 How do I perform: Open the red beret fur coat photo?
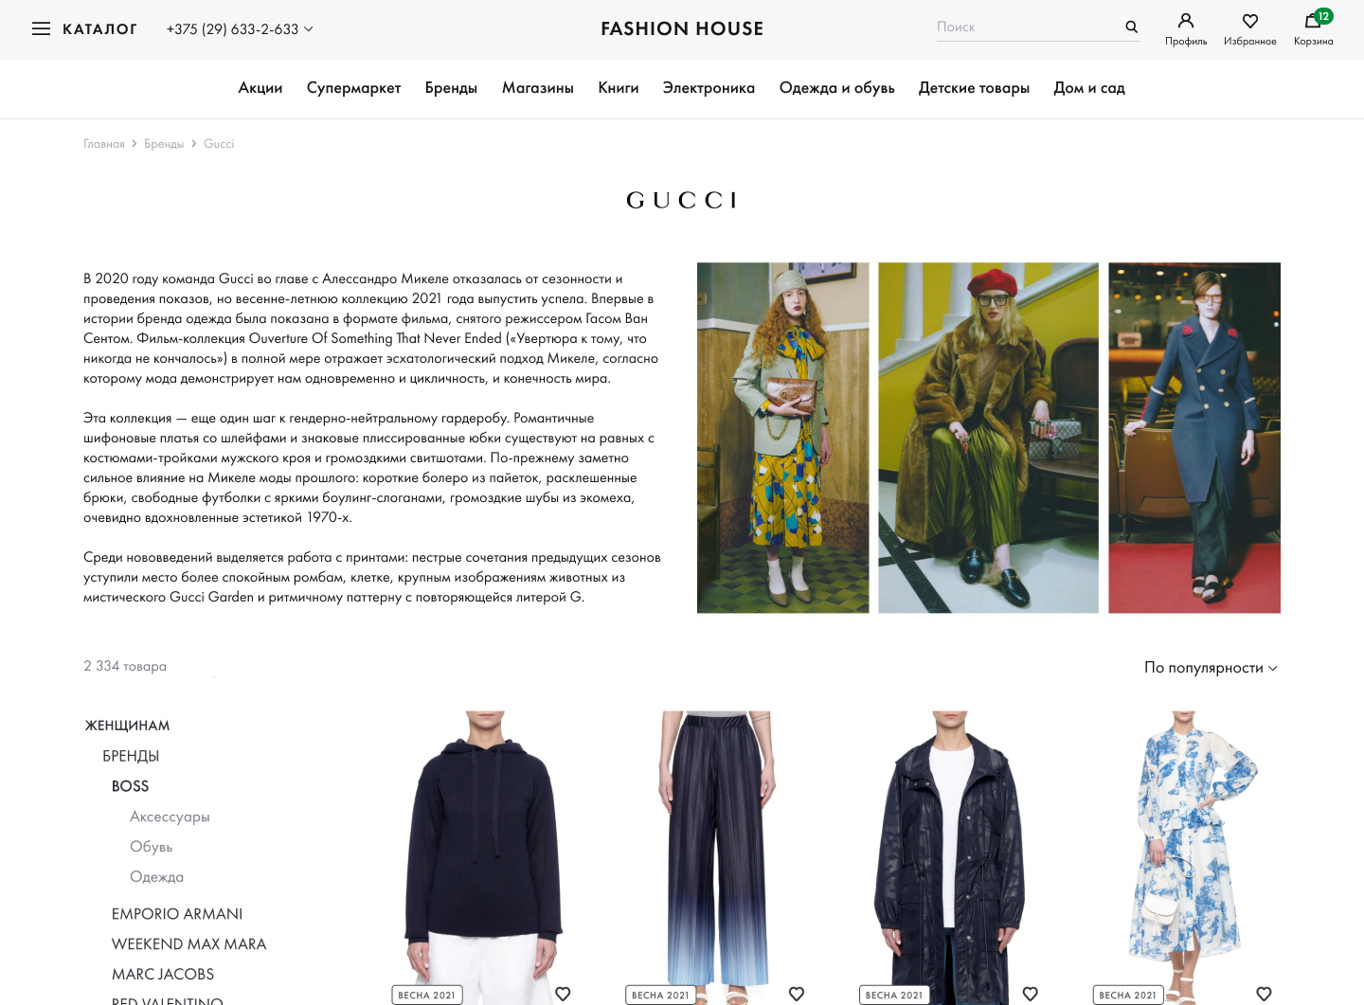988,438
